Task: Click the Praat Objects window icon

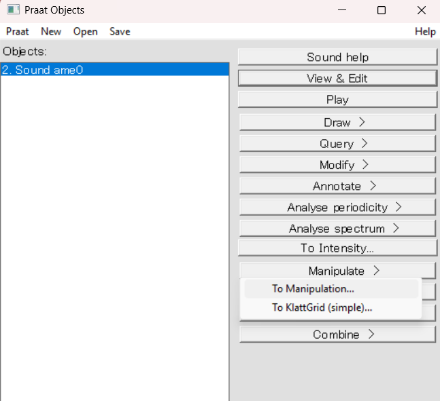Action: [13, 9]
